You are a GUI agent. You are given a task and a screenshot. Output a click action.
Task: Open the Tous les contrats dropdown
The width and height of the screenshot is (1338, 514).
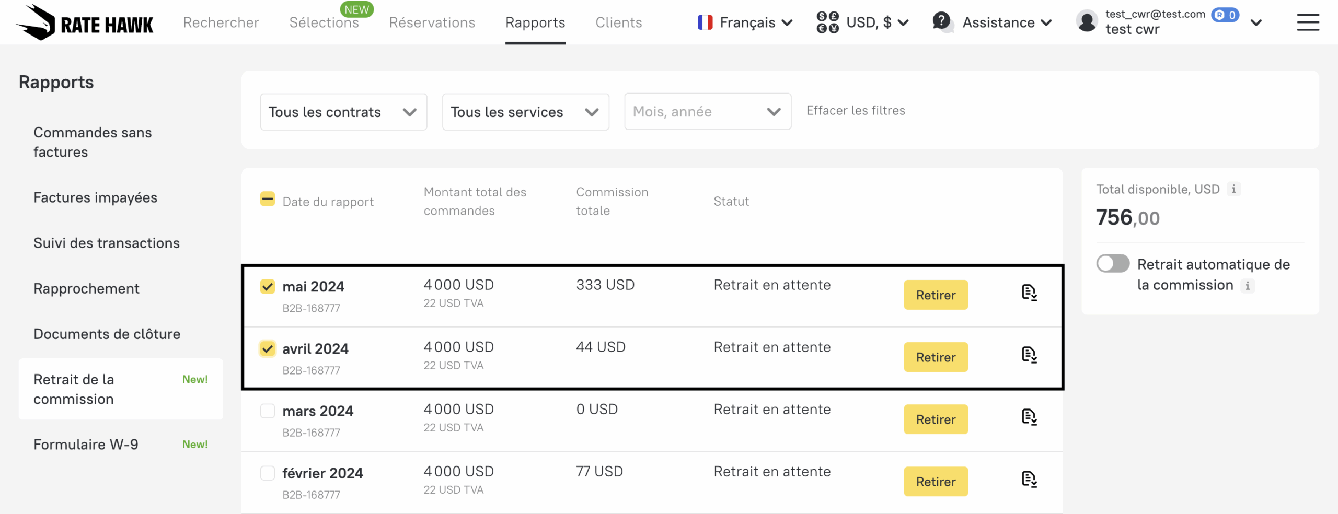[x=343, y=112]
